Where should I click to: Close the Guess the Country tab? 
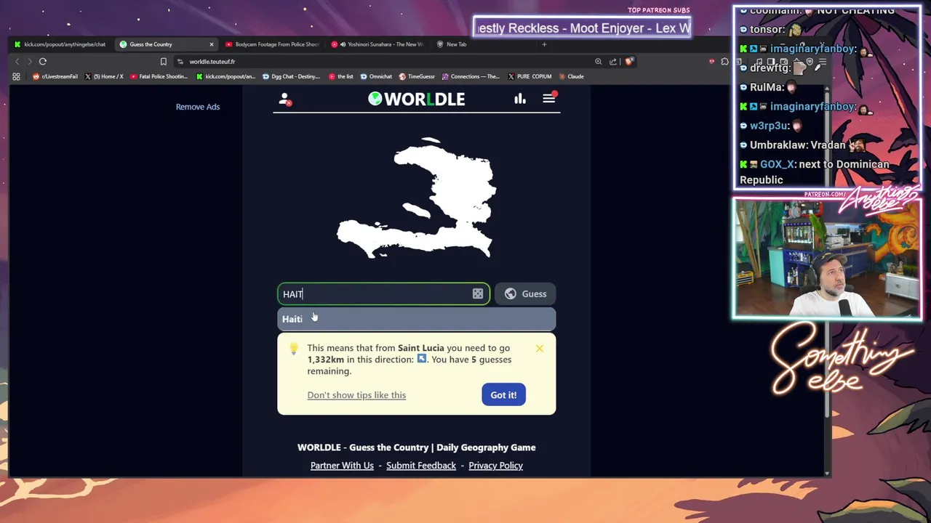click(212, 44)
